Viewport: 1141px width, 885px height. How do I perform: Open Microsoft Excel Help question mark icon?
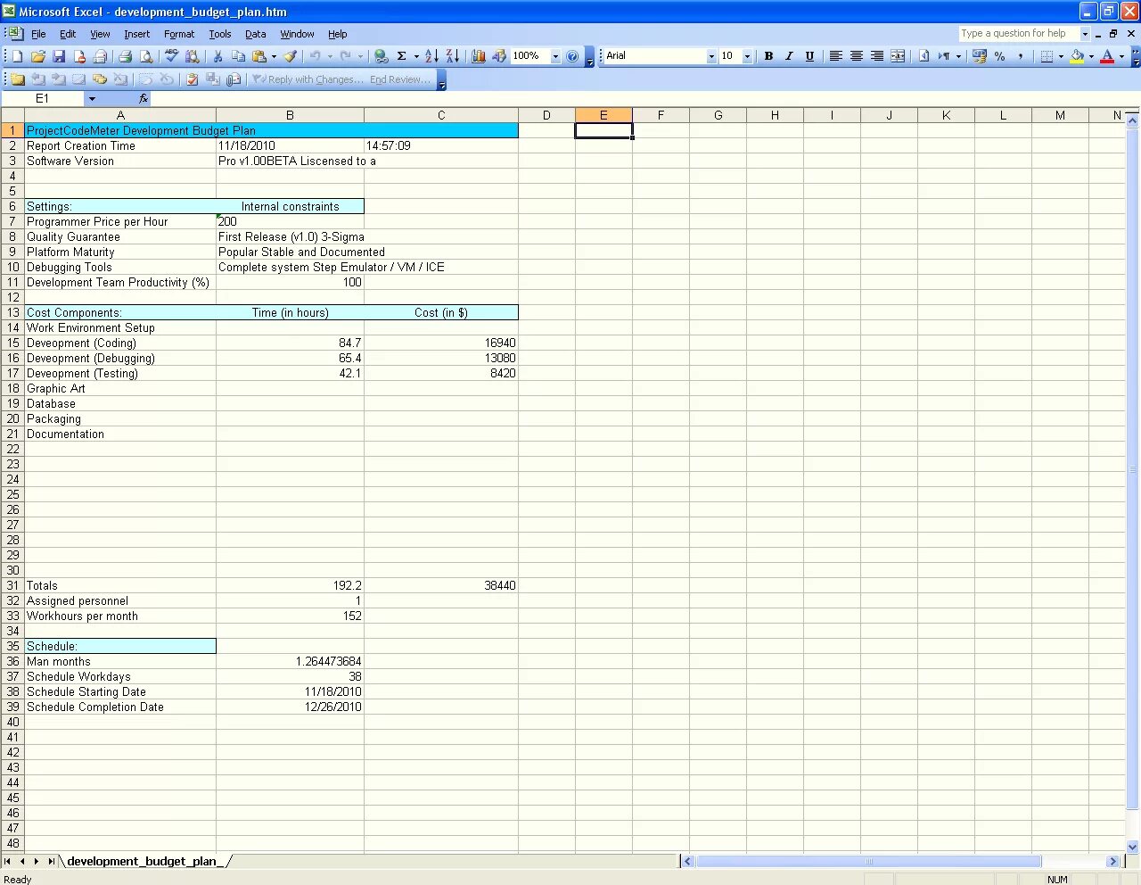[572, 56]
